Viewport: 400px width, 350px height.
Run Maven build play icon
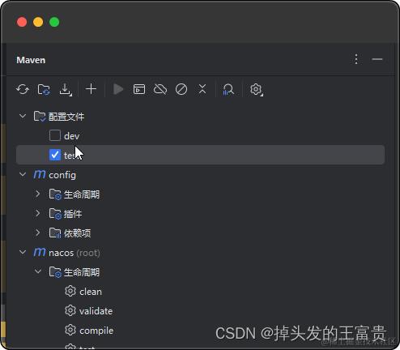118,89
